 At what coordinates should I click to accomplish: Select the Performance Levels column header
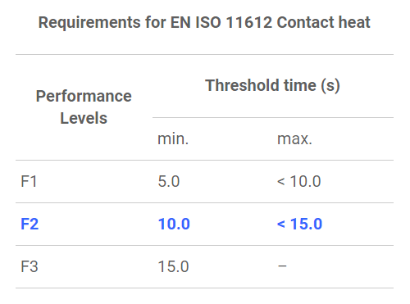84,107
